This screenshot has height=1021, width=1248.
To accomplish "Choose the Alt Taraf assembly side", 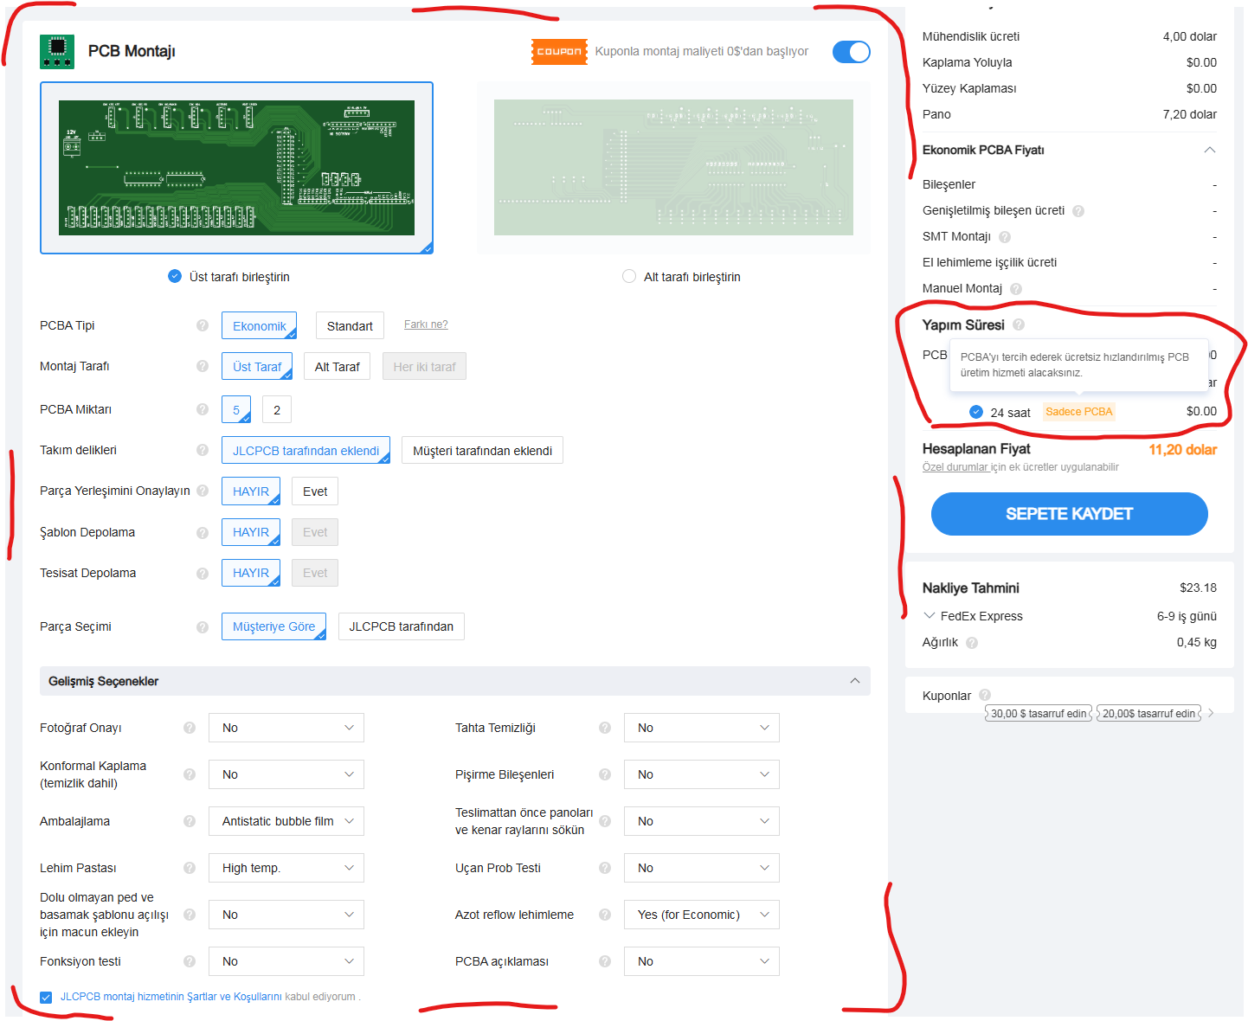I will coord(337,367).
